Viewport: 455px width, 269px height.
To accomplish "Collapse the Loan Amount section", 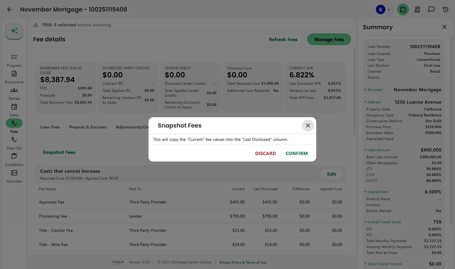I will pos(365,150).
